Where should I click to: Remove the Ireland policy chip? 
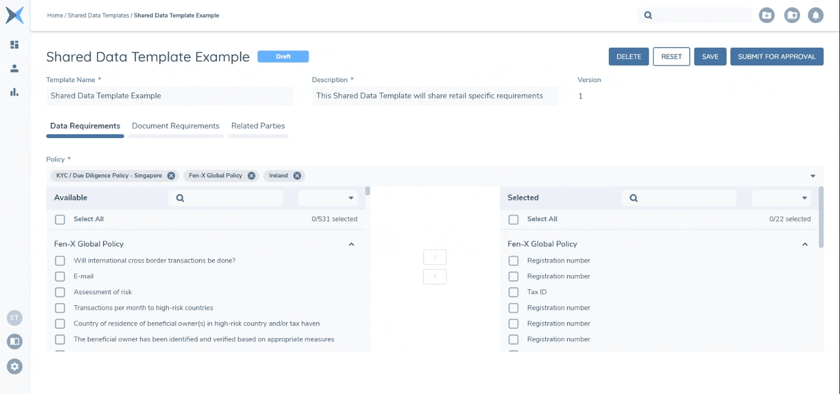click(x=297, y=176)
